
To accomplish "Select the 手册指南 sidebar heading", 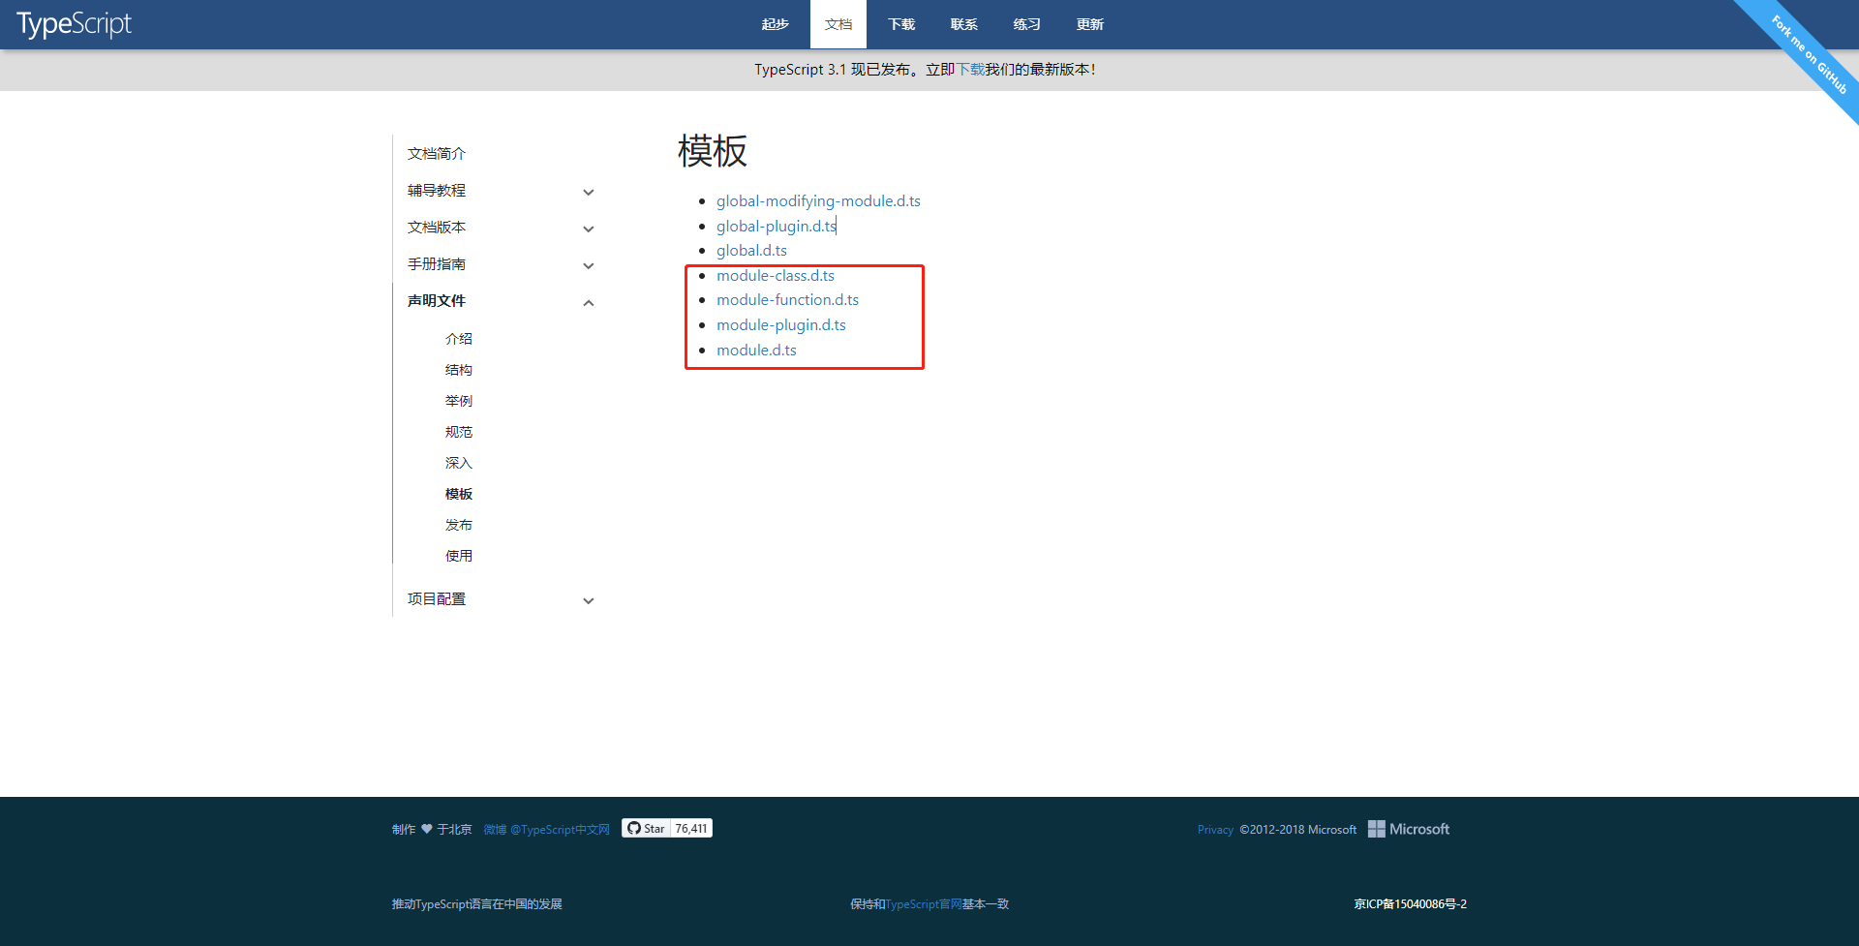I will tap(437, 264).
